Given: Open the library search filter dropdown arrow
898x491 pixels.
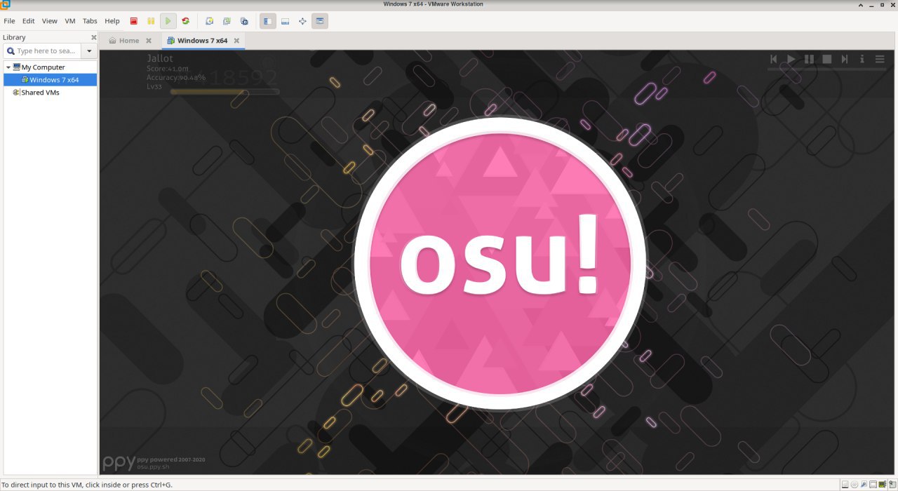Looking at the screenshot, I should (89, 51).
